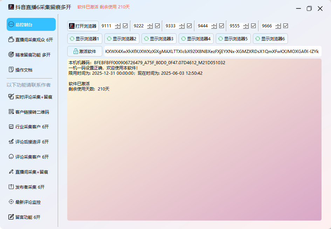Click the 打开浏览器 open browser button

click(x=83, y=26)
